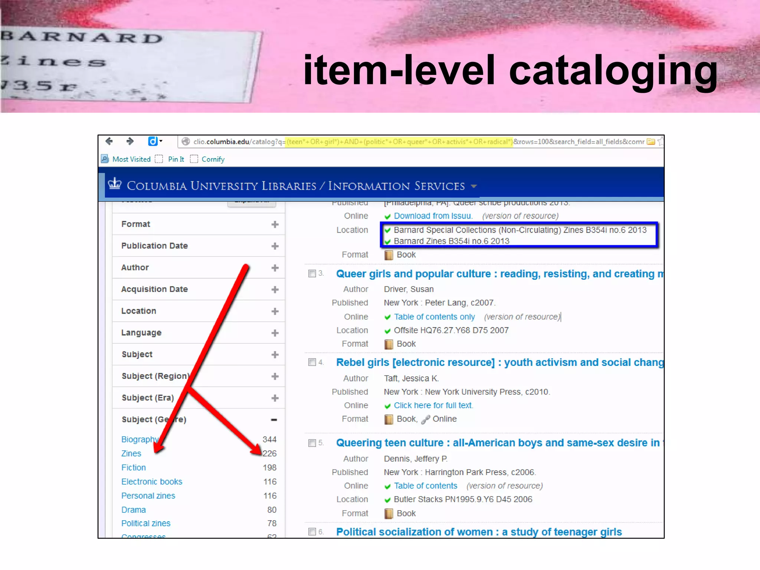Expand the Format facet
The image size is (760, 570).
click(275, 224)
